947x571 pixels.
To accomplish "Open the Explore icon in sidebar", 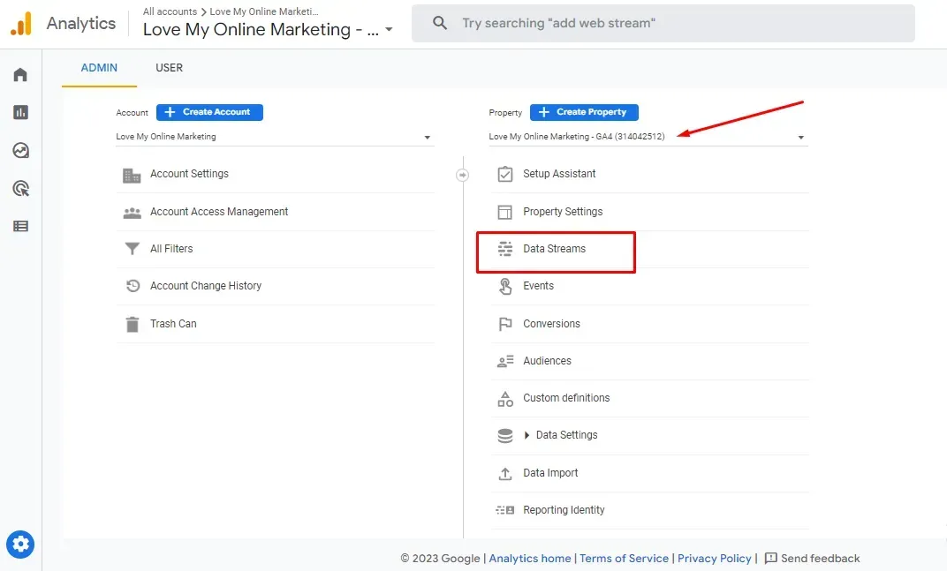I will click(x=20, y=150).
